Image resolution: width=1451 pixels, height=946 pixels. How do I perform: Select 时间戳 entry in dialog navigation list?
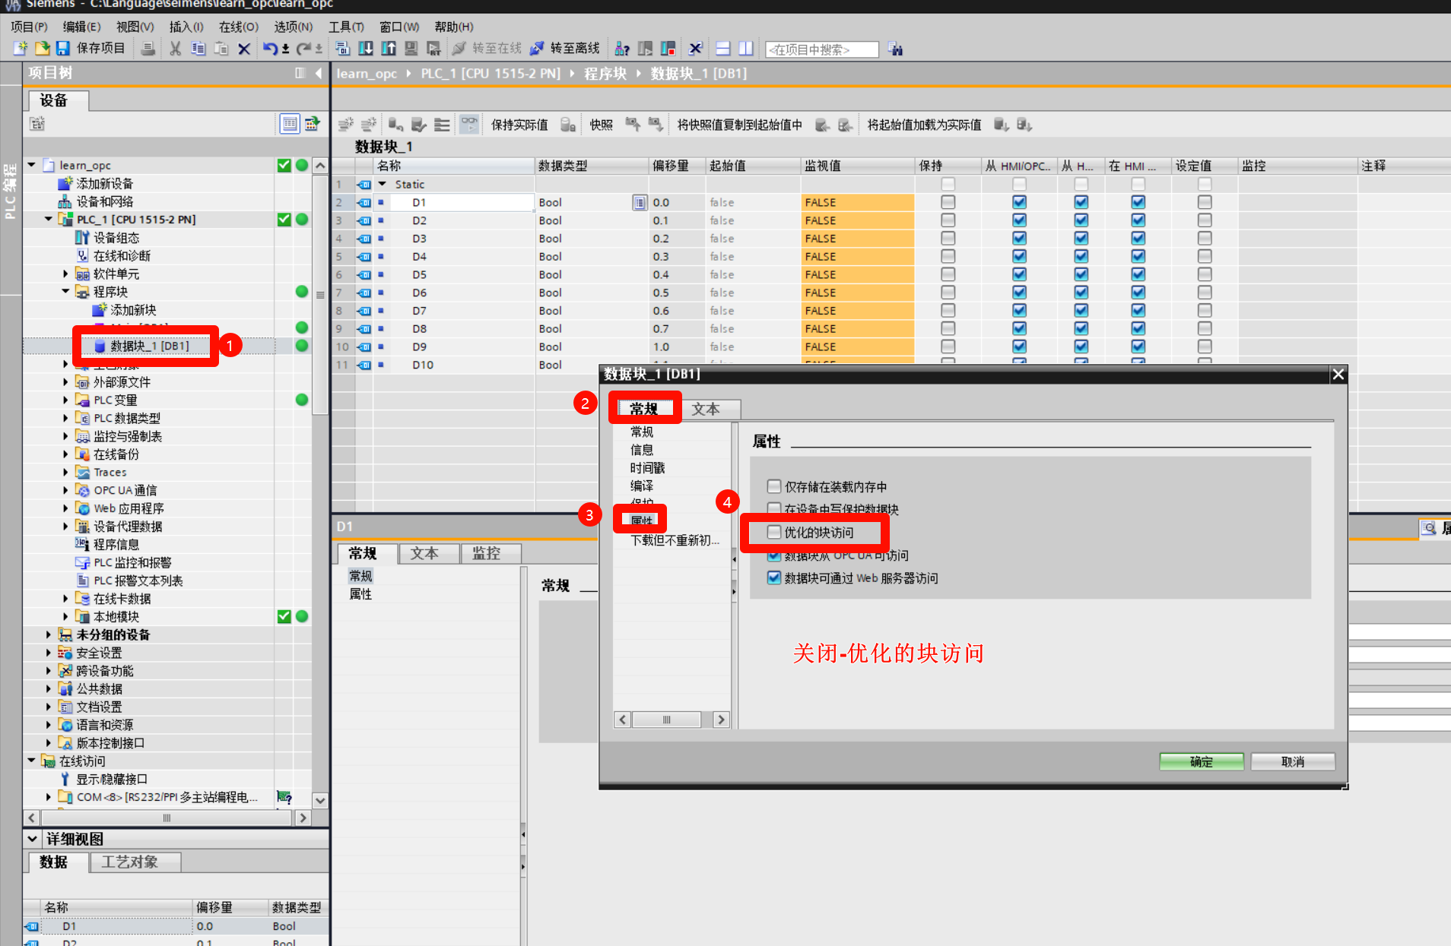(647, 468)
